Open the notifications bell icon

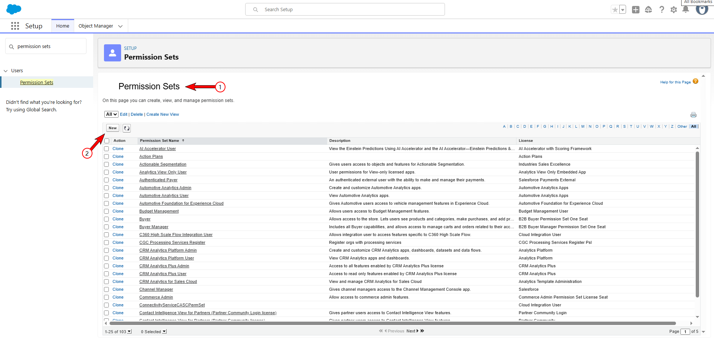pos(686,10)
